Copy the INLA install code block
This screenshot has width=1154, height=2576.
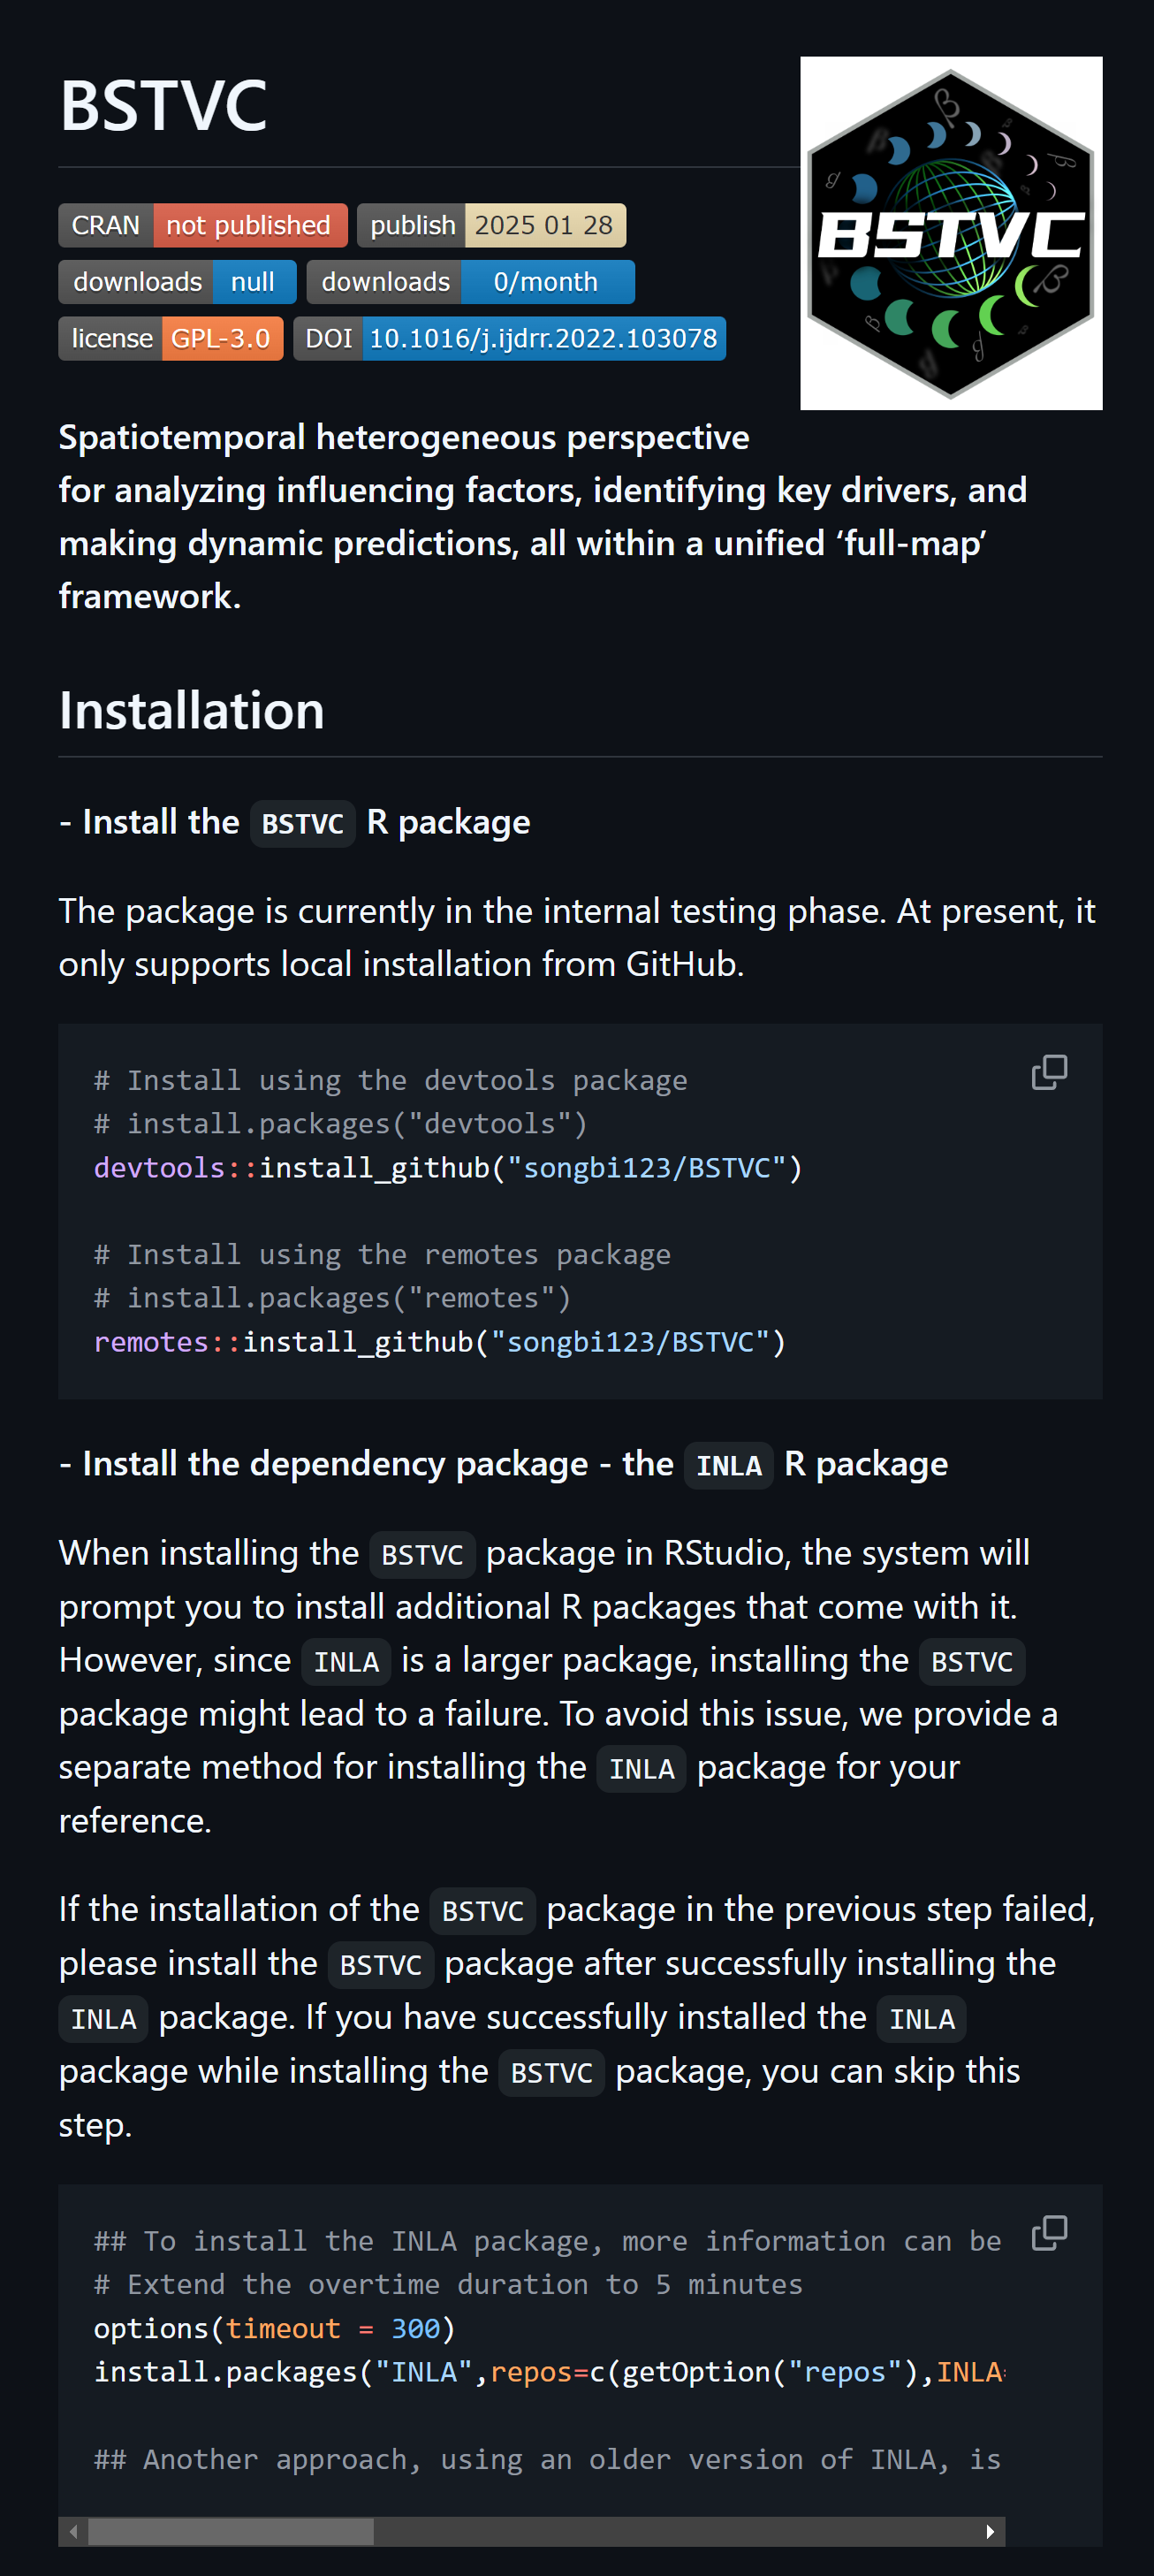pos(1048,2232)
